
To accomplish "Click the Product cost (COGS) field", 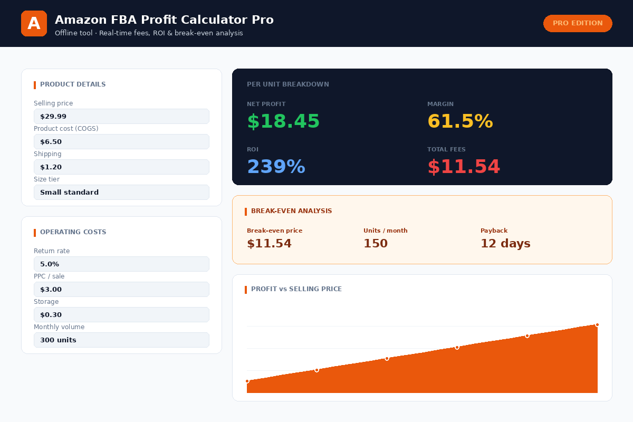I will 121,141.
